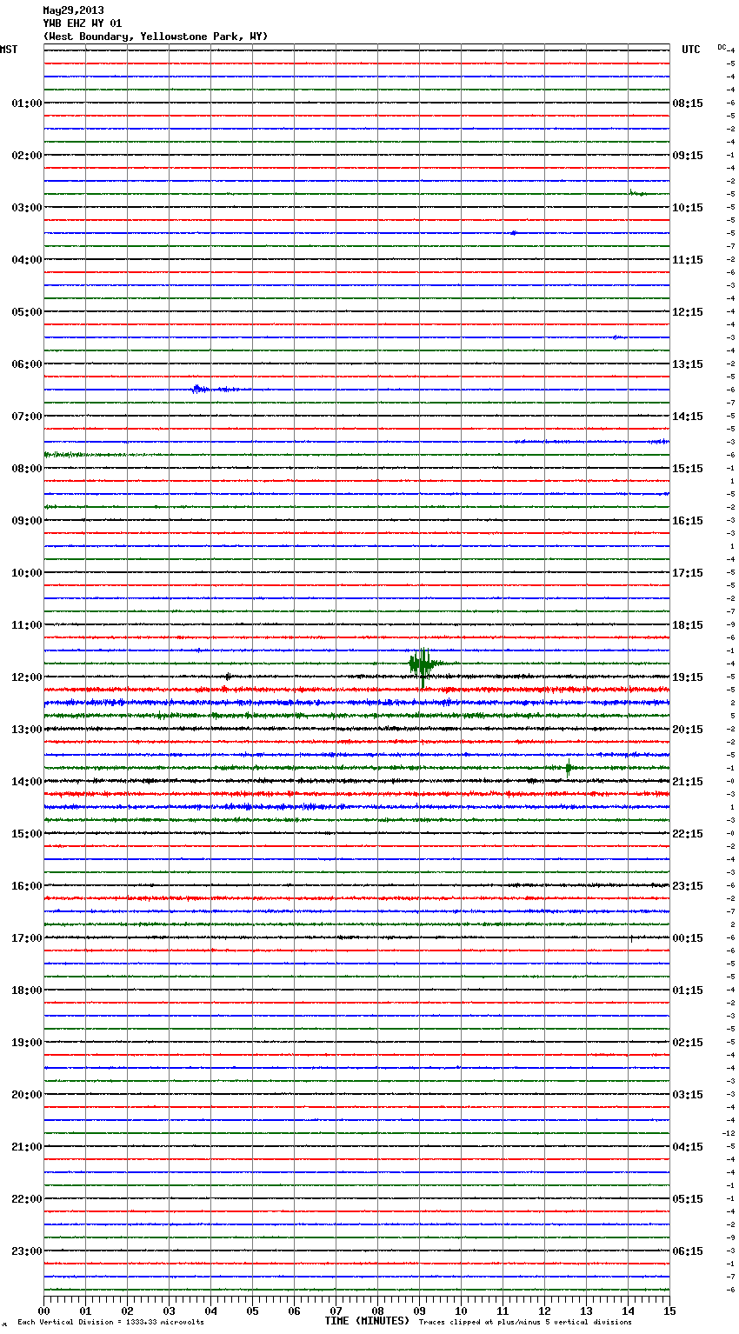Screen dimensions: 739x1334
Task: Select the 19:00 MST hour label
Action: 27,1043
